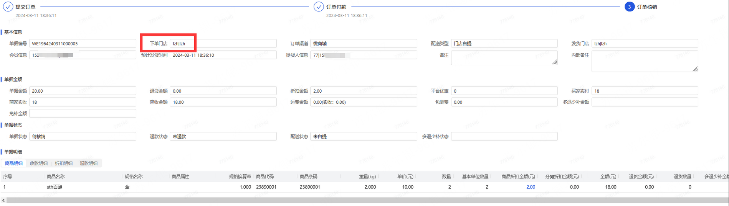Click the 配送类型 field showing 门店自提
The image size is (729, 206).
[504, 44]
